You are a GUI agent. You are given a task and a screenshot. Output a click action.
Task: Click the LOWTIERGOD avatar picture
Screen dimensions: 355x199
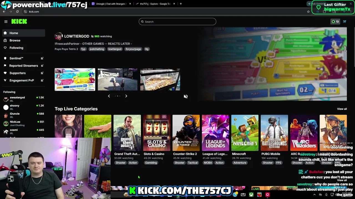click(59, 36)
